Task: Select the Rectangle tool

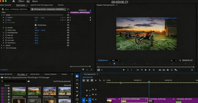Action: coord(77,99)
